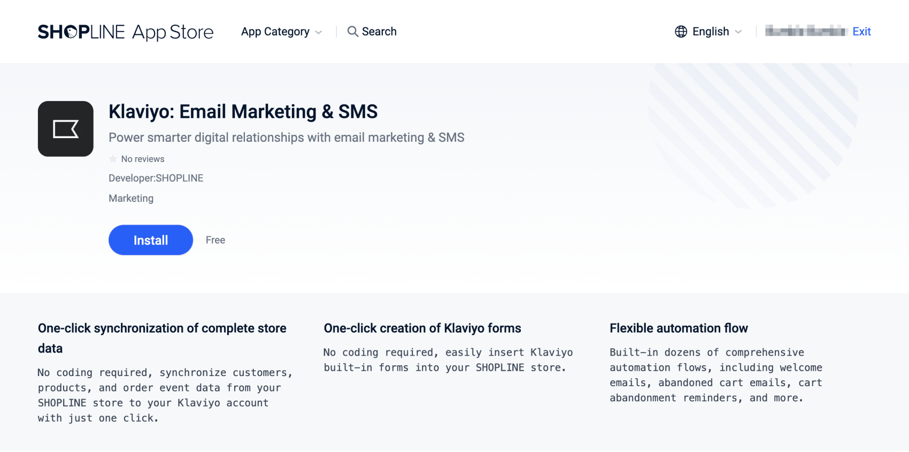The image size is (909, 452).
Task: Click the Klaviyo: Email Marketing & SMS title
Action: tap(243, 112)
